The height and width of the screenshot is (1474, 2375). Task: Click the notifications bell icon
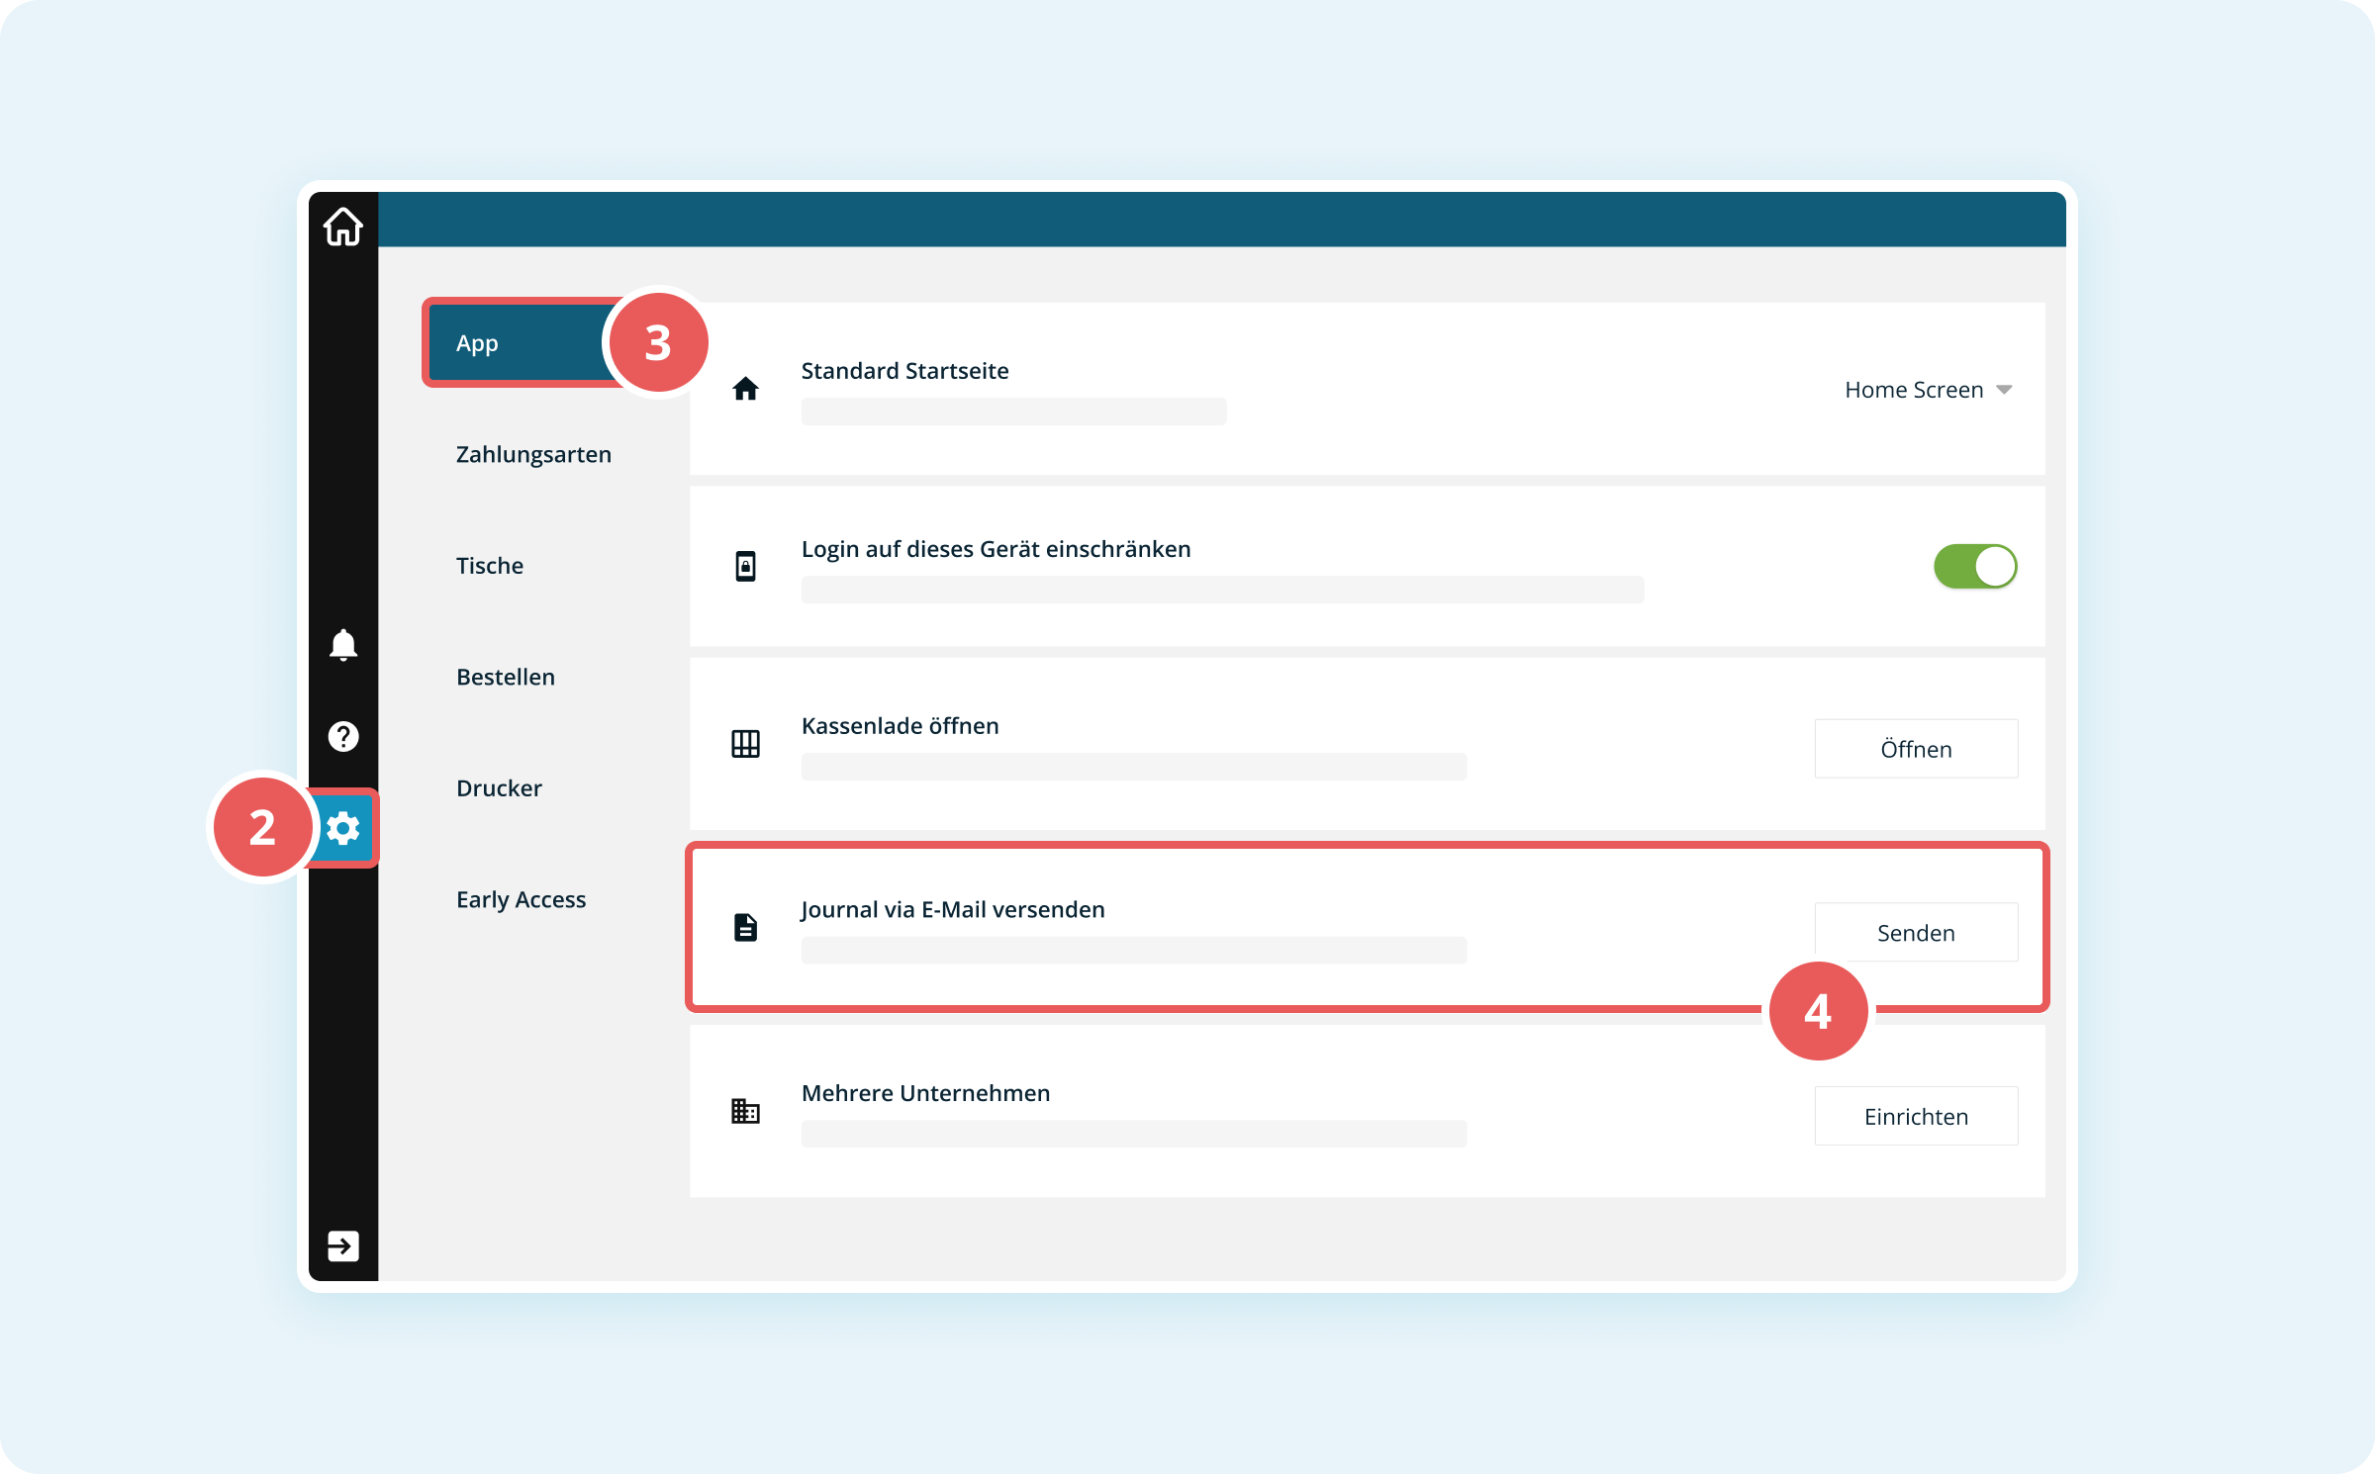[342, 645]
